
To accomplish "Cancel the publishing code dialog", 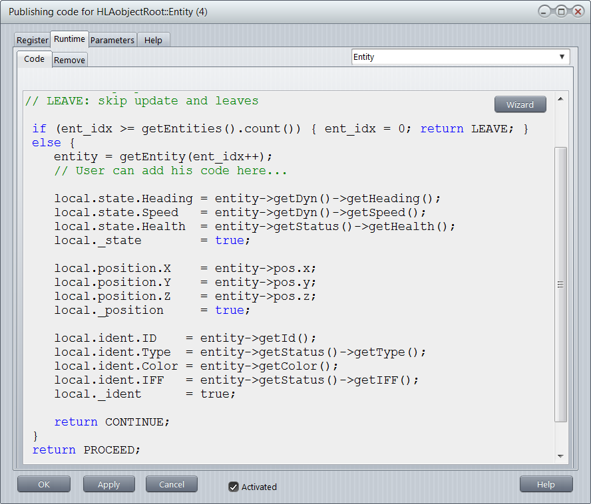I will [x=172, y=485].
